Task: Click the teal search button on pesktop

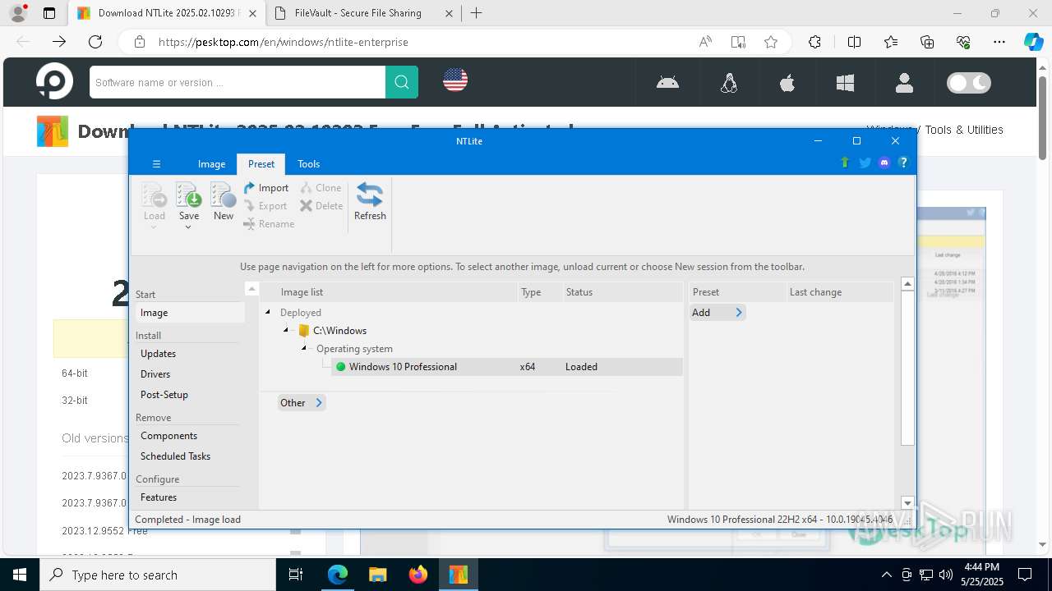Action: click(x=402, y=82)
